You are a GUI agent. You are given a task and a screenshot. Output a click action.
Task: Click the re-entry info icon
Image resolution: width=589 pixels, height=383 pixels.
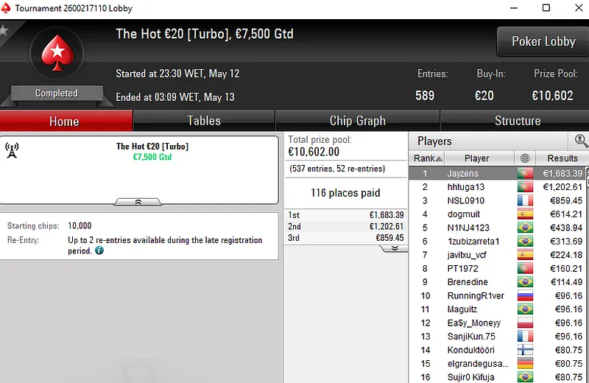[x=99, y=250]
